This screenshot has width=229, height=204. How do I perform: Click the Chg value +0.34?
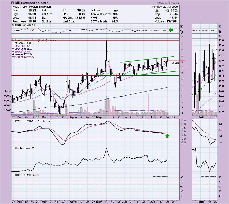174,14
